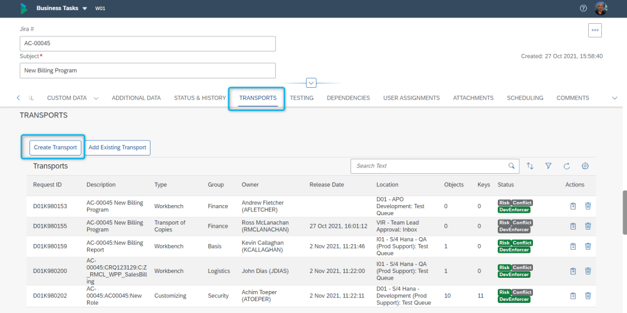Open the Status & History tab

199,98
